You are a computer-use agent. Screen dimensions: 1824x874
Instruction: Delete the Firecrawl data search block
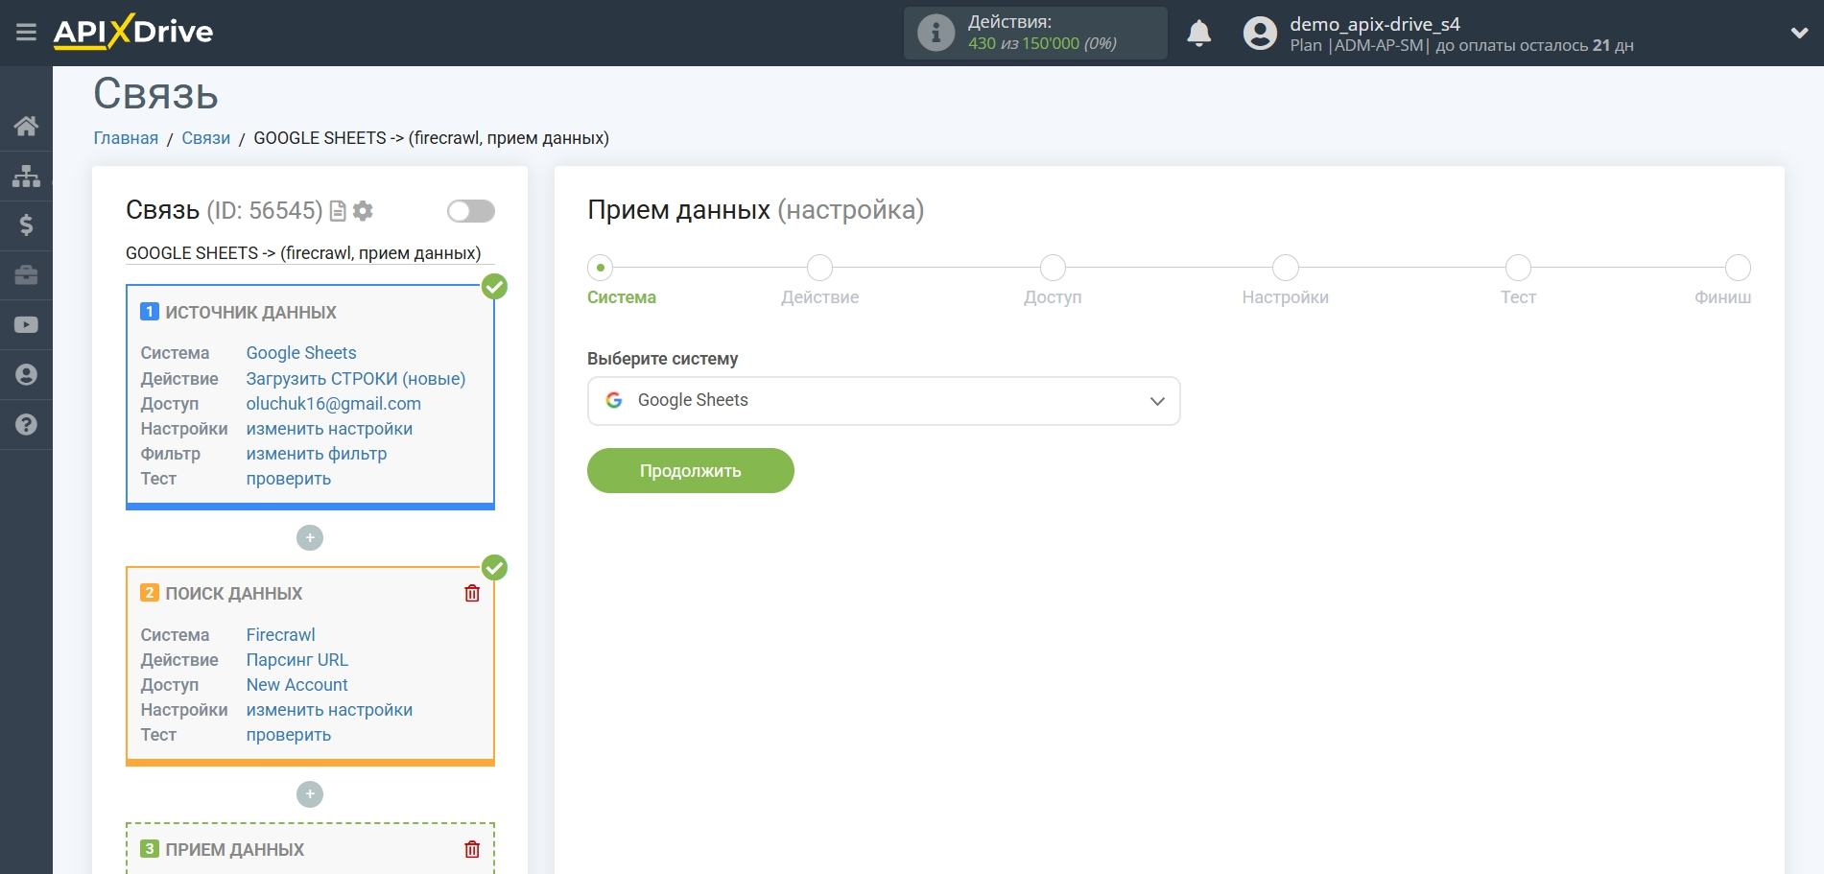pos(472,594)
